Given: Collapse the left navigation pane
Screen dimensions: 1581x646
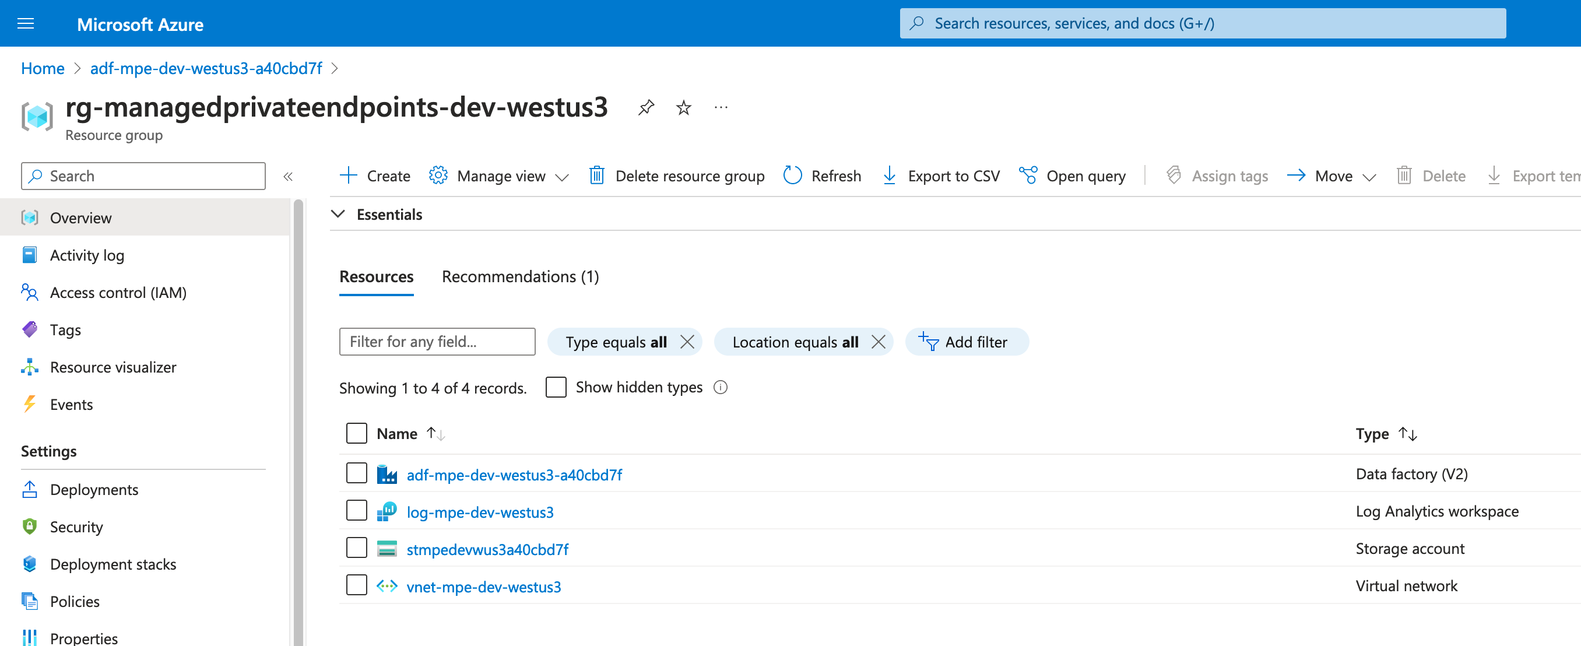Looking at the screenshot, I should tap(288, 177).
